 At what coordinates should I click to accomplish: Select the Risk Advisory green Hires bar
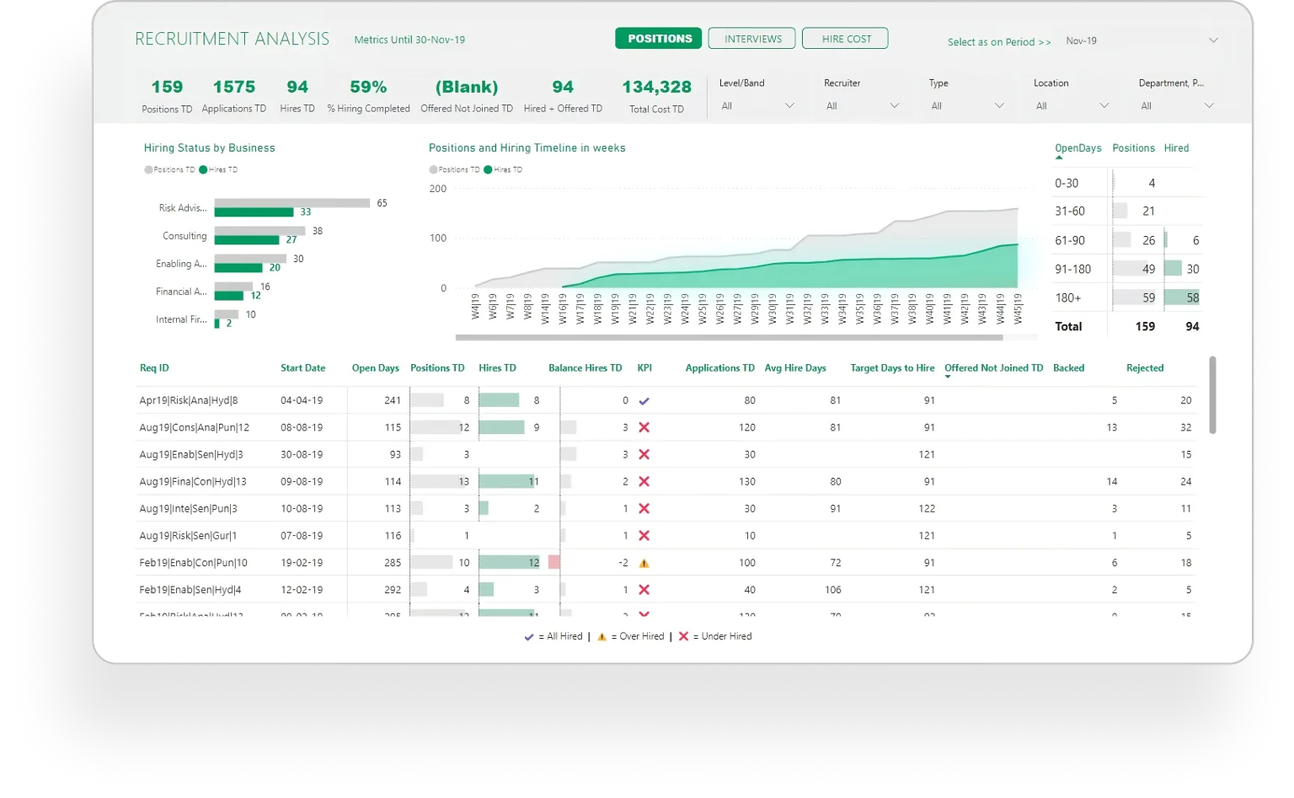click(x=254, y=212)
